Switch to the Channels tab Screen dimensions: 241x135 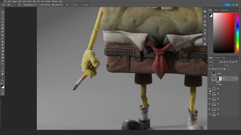click(x=217, y=58)
